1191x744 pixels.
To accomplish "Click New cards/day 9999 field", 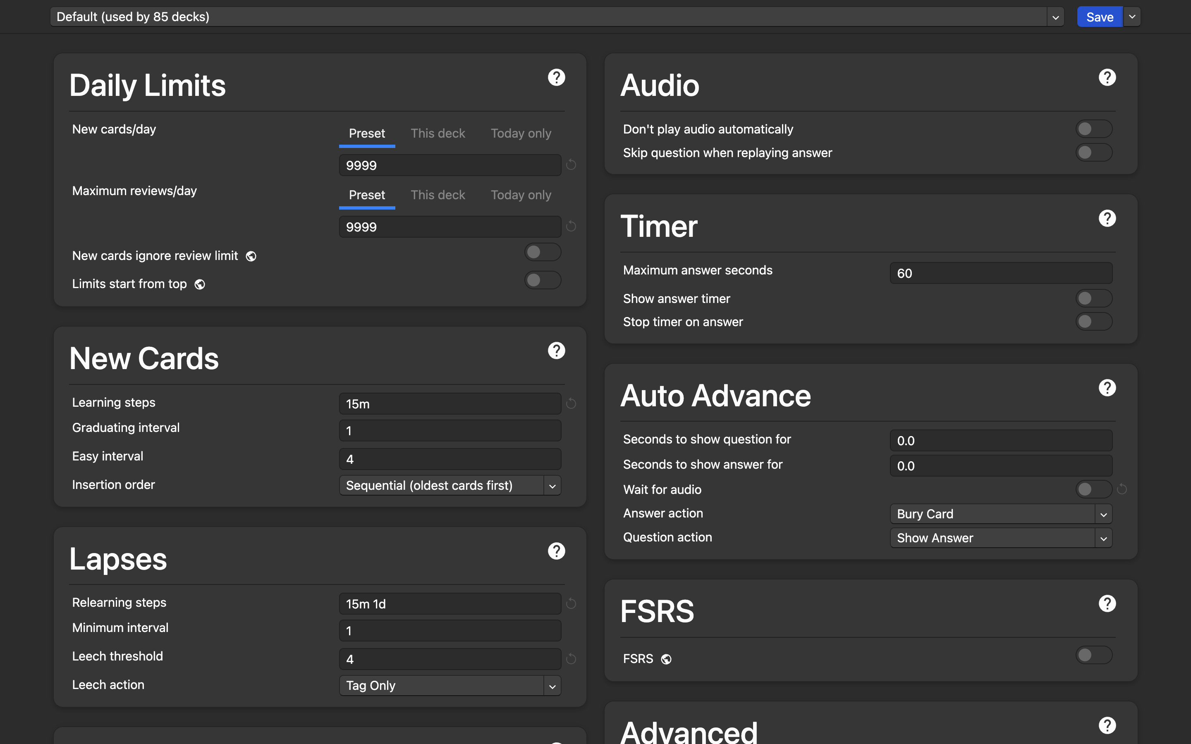I will coord(450,165).
